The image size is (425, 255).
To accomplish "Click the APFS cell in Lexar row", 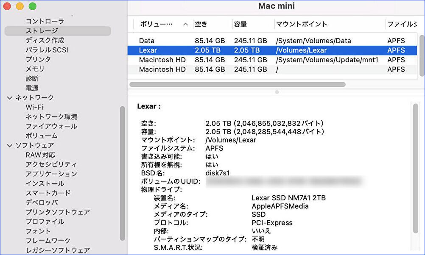I will [396, 50].
